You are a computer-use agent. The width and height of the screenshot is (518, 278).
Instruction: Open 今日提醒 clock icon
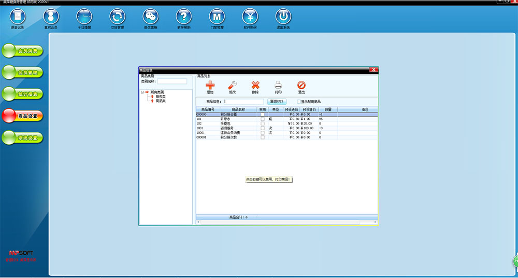coord(84,17)
